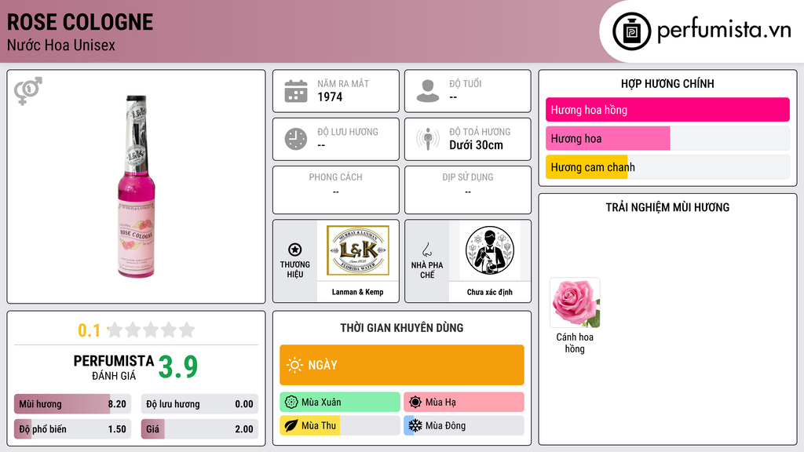The height and width of the screenshot is (452, 804).
Task: Click the Độ lưu hương 0.00 score bar
Action: [x=199, y=404]
